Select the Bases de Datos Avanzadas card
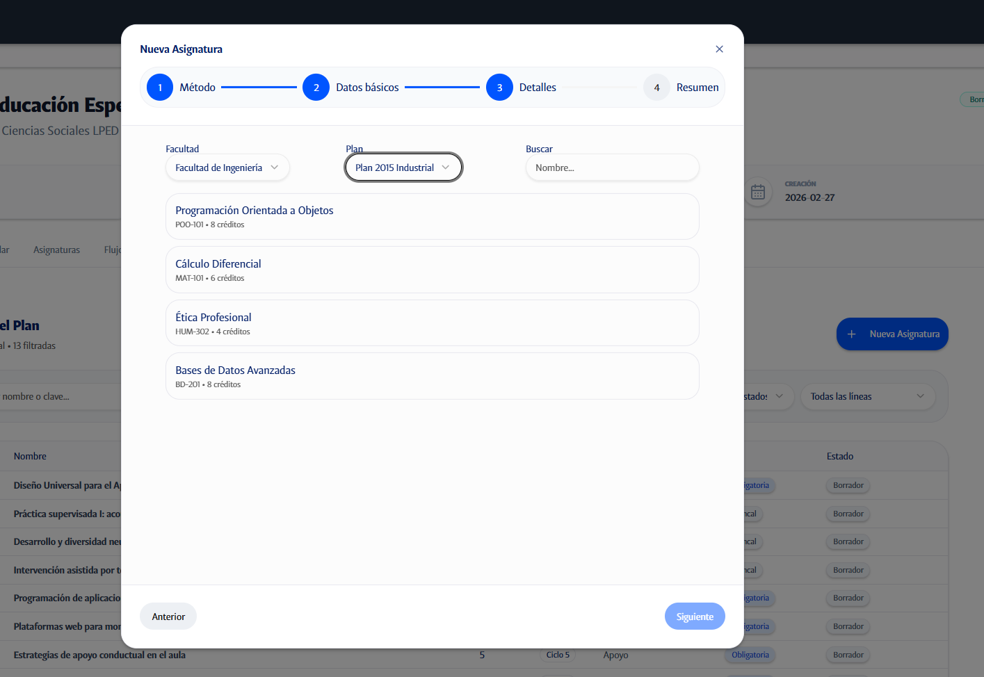Image resolution: width=984 pixels, height=677 pixels. point(432,376)
